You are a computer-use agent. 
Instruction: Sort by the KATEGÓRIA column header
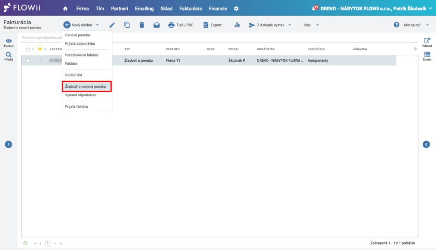click(x=316, y=49)
